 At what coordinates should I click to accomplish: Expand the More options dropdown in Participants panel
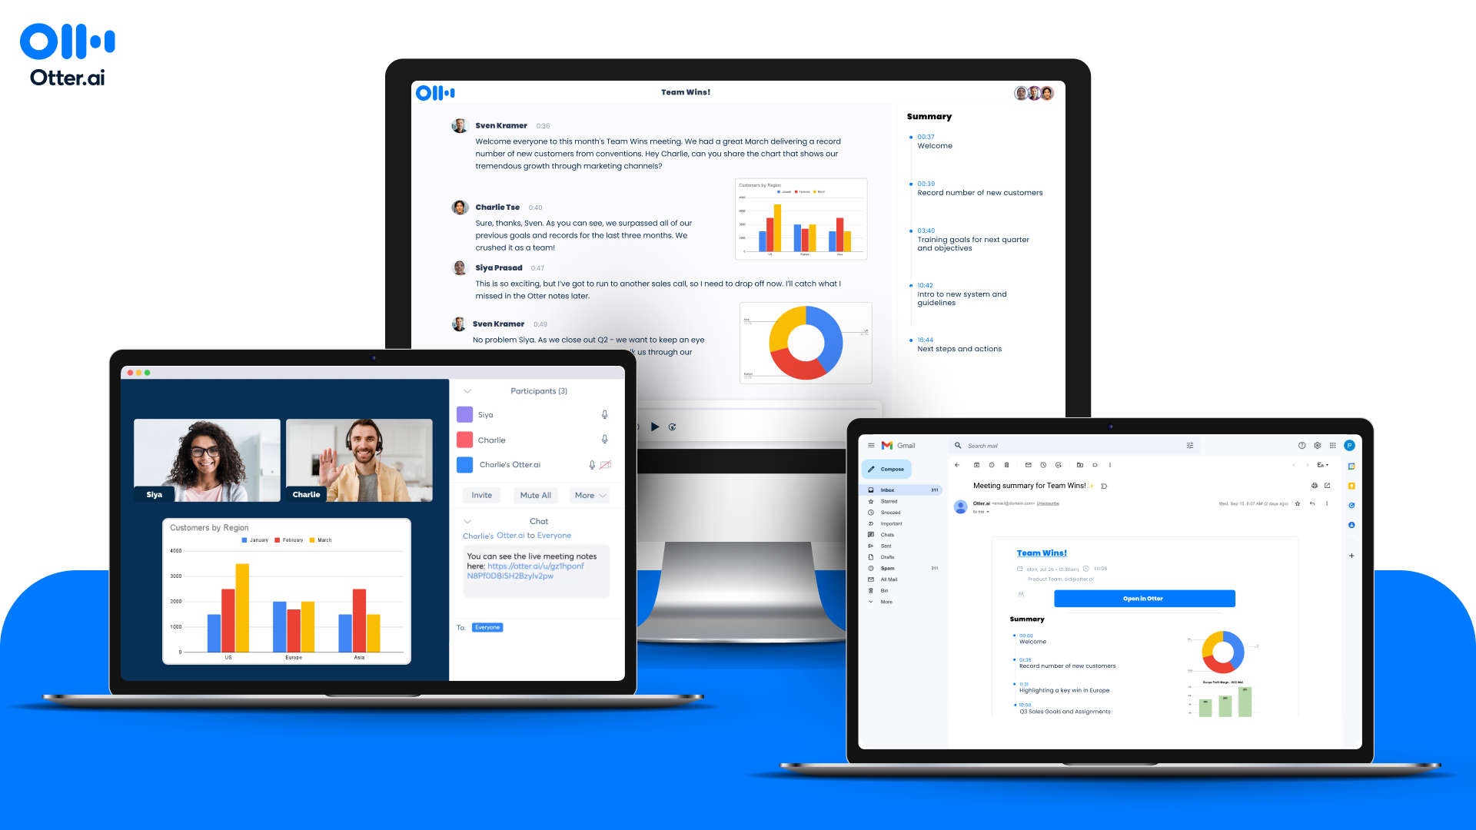pos(589,496)
